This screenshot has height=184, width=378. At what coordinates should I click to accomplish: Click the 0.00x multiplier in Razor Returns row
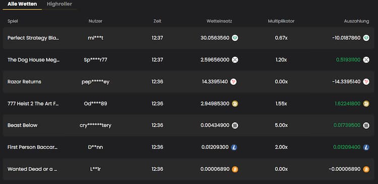pyautogui.click(x=281, y=82)
